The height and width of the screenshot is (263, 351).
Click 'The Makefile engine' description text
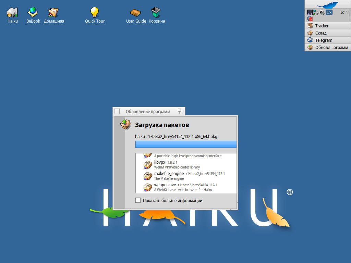[169, 178]
